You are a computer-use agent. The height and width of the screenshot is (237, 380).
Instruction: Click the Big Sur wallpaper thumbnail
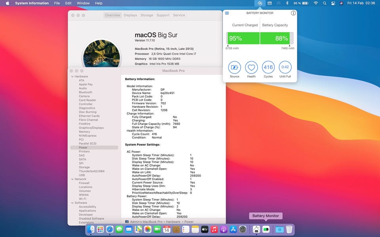point(102,54)
